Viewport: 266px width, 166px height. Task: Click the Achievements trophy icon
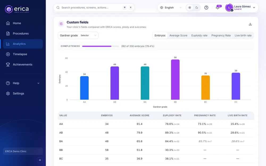click(8, 65)
